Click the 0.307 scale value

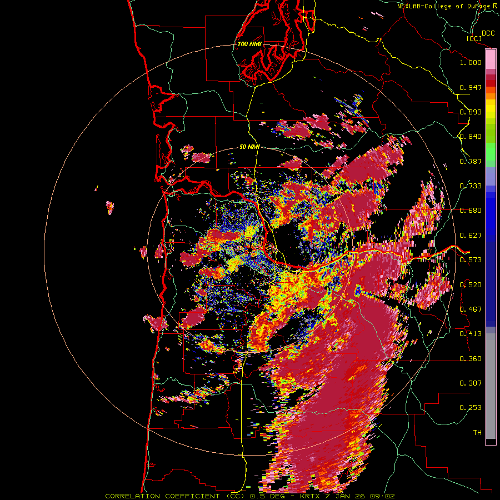click(x=471, y=383)
